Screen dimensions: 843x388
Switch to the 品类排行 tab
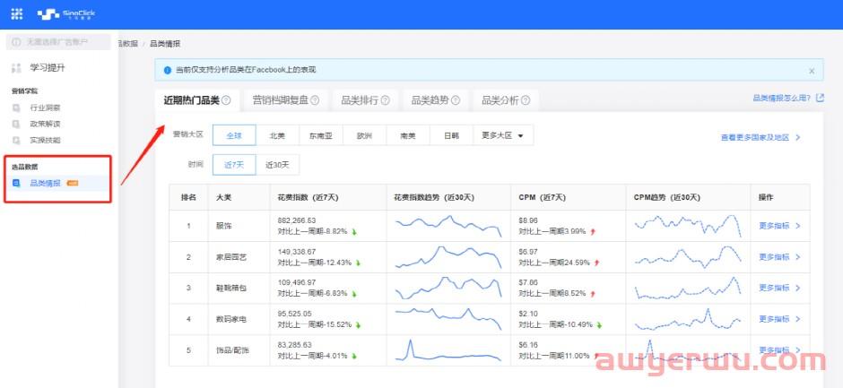click(x=359, y=101)
